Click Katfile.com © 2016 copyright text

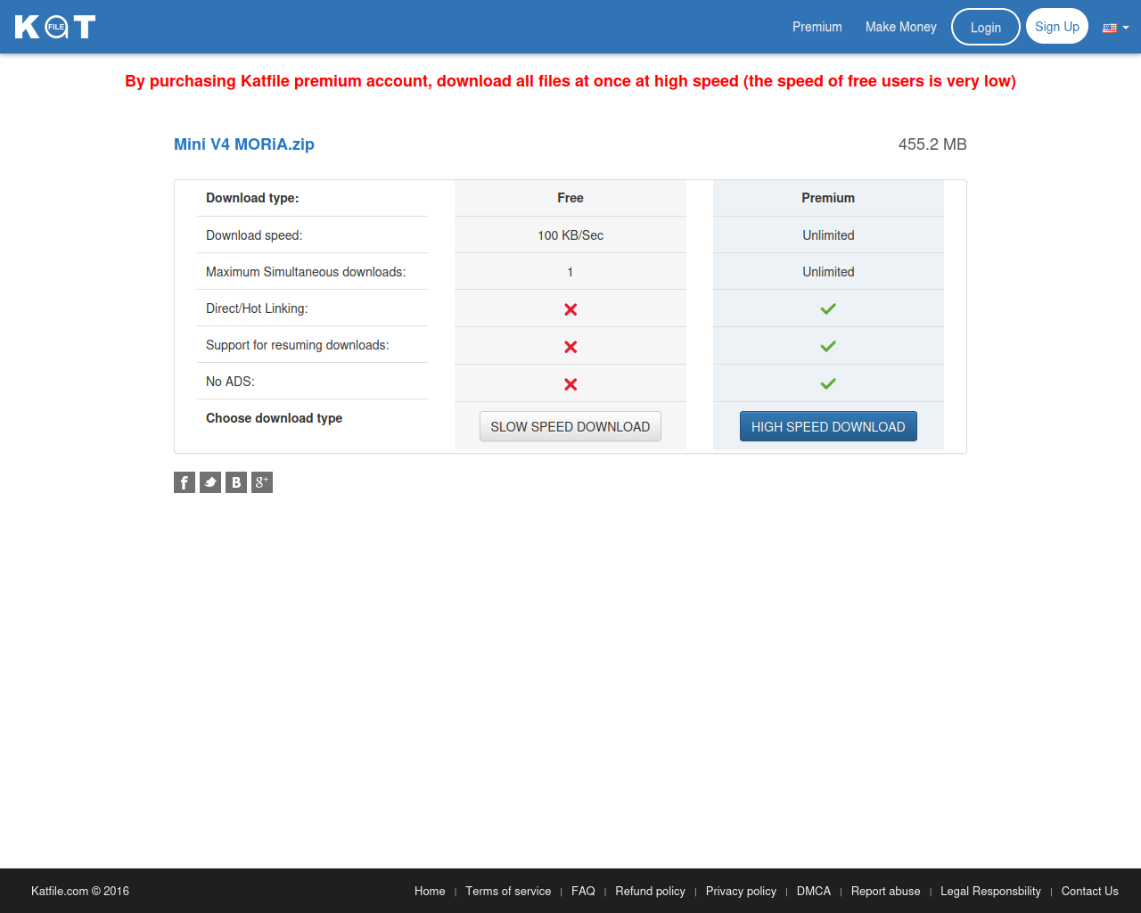(x=80, y=891)
